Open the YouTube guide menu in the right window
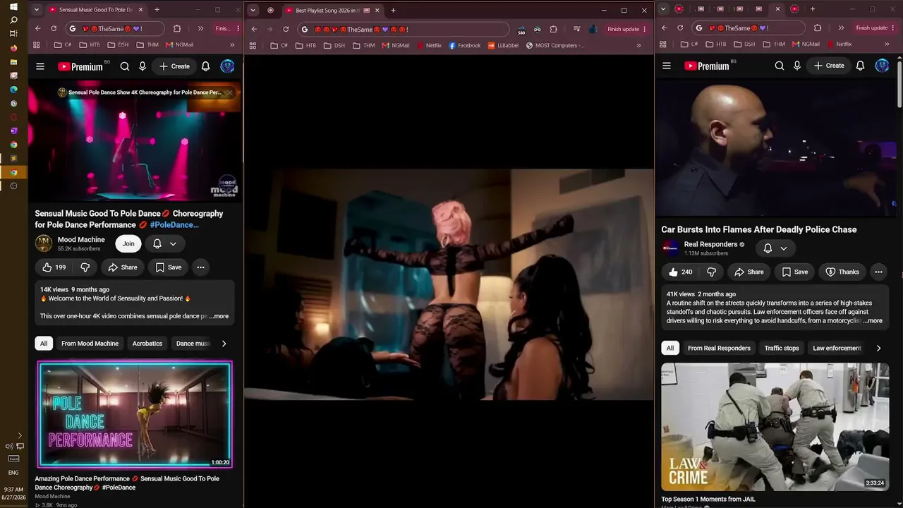The image size is (903, 508). [667, 66]
